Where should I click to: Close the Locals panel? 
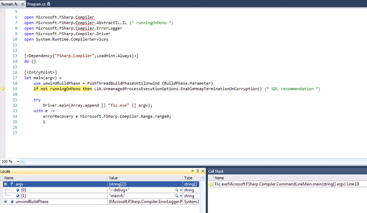click(203, 171)
